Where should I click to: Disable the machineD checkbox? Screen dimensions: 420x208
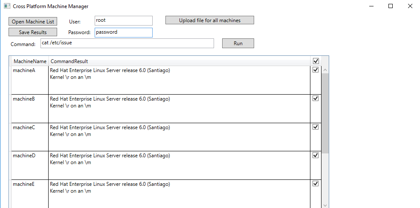(316, 155)
